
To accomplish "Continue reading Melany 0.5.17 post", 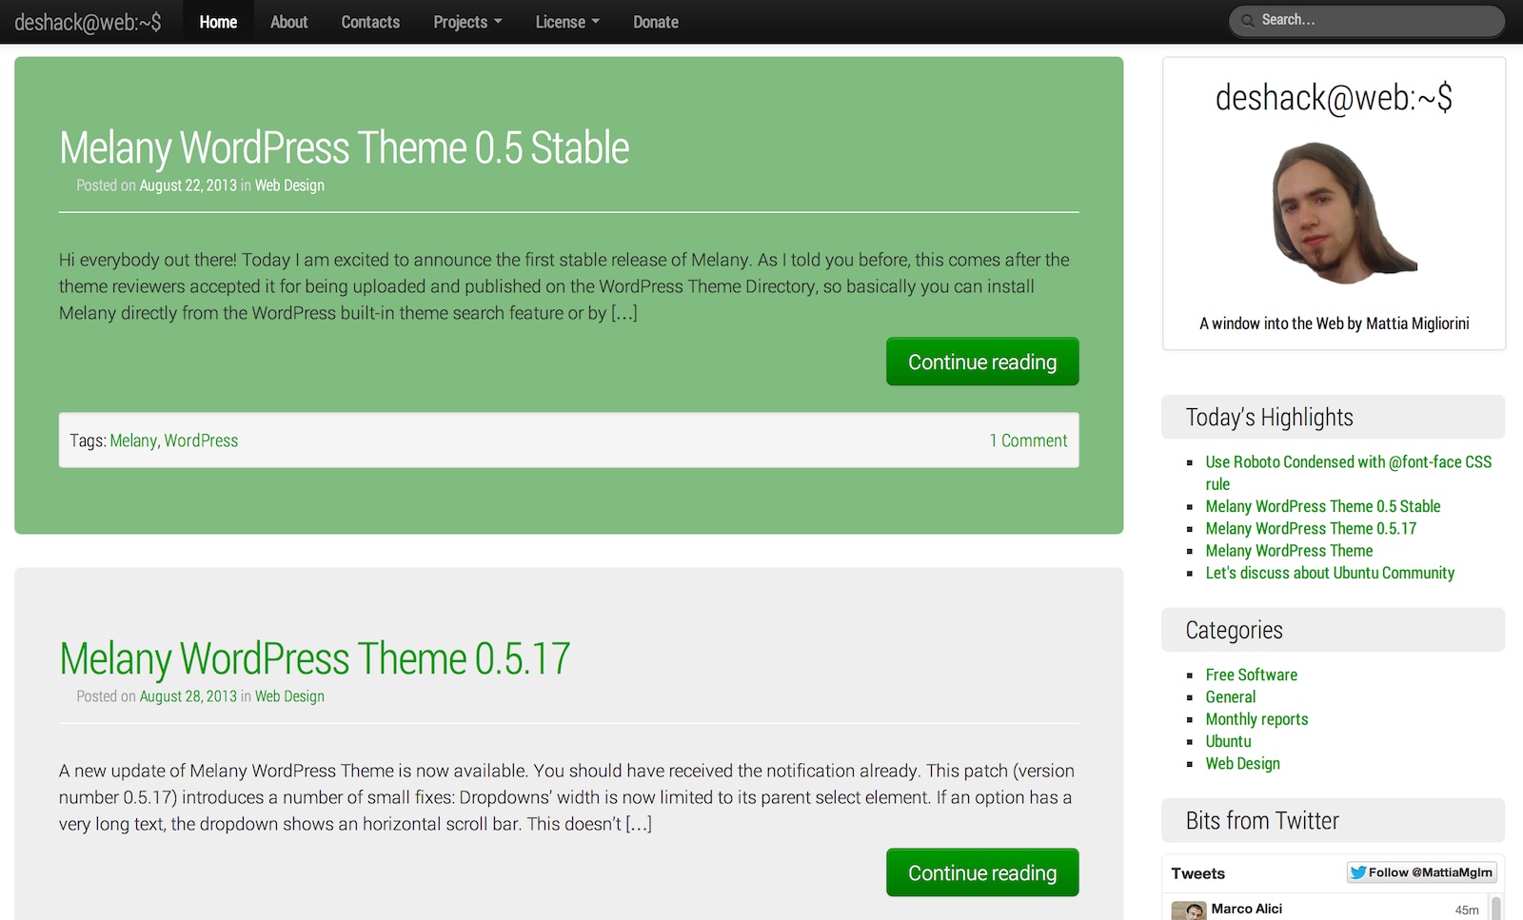I will 981,872.
